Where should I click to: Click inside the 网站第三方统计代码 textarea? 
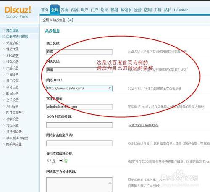[79, 185]
